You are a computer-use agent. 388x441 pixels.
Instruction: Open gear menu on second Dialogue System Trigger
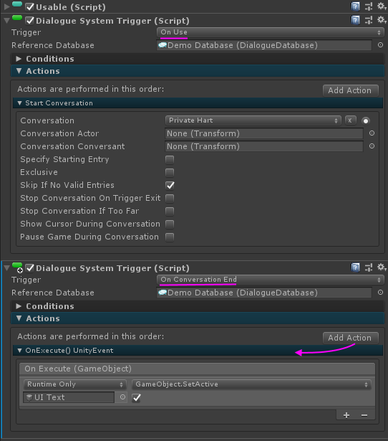click(x=382, y=267)
